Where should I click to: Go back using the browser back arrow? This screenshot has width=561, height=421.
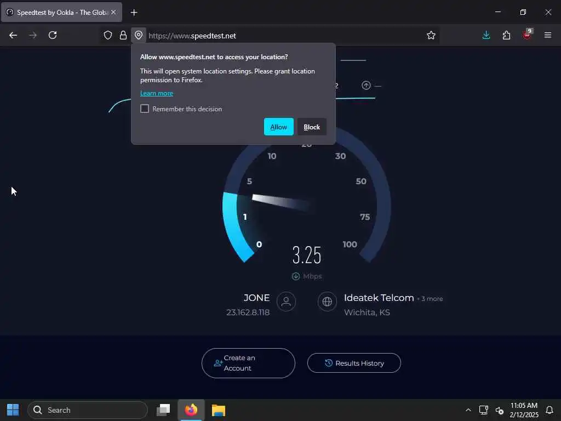(13, 35)
